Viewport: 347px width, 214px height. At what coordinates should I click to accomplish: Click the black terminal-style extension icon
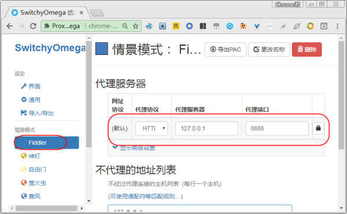[x=203, y=26]
